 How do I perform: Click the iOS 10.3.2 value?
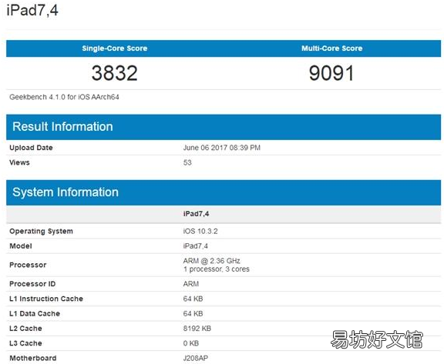[x=200, y=231]
